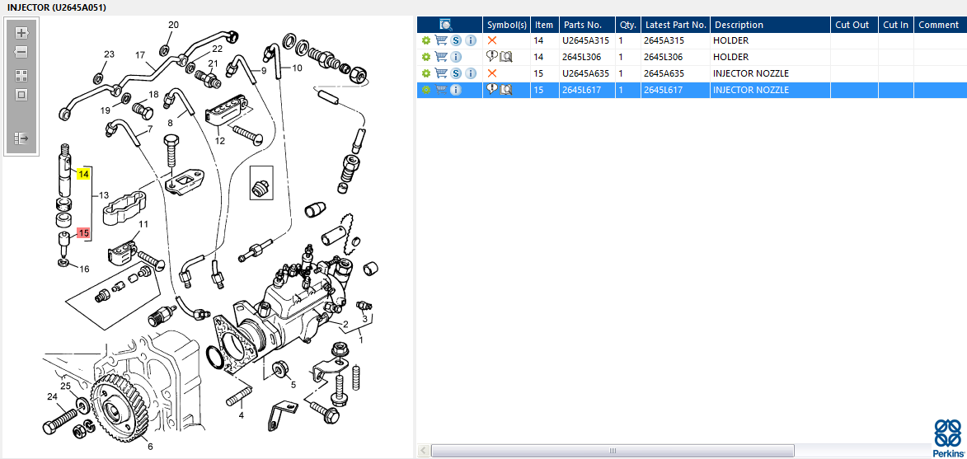
Task: Zoom out of the parts diagram
Action: click(x=21, y=53)
